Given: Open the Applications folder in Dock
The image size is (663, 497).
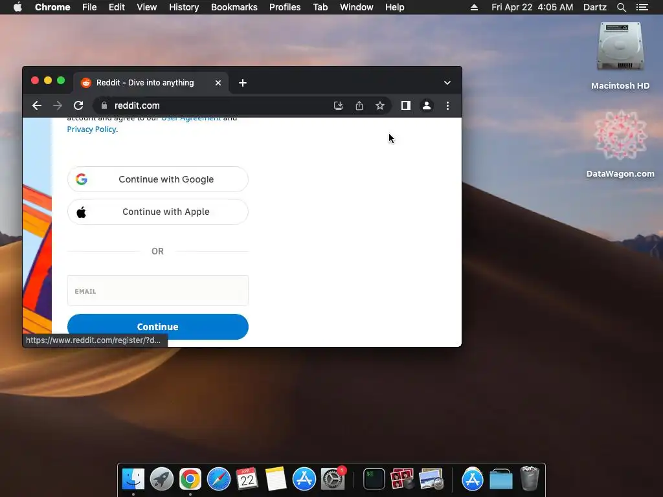Looking at the screenshot, I should coord(472,479).
